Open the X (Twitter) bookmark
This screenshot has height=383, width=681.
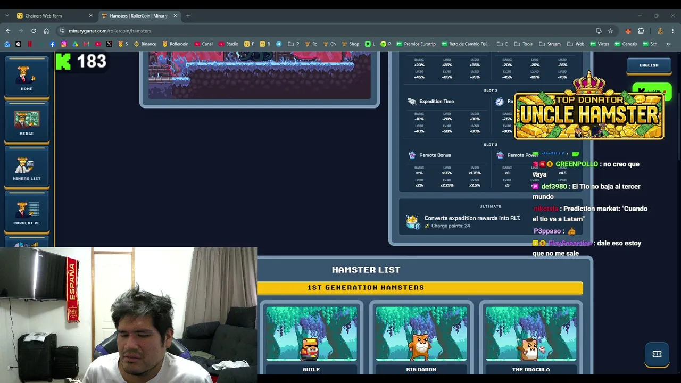coord(109,44)
